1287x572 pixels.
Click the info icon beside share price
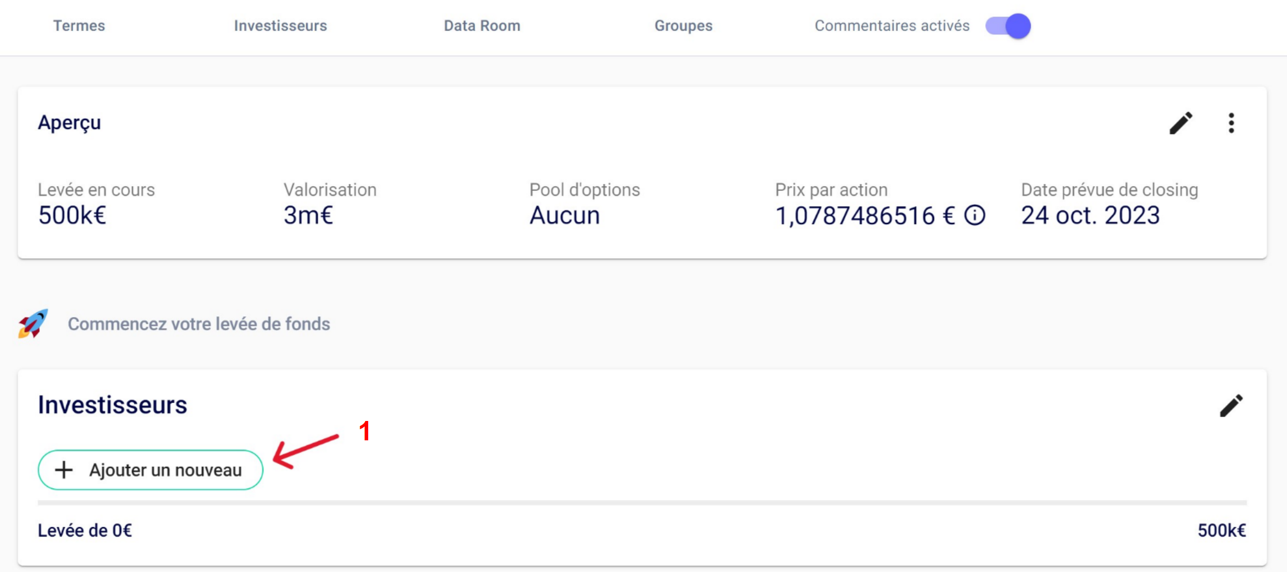[975, 215]
